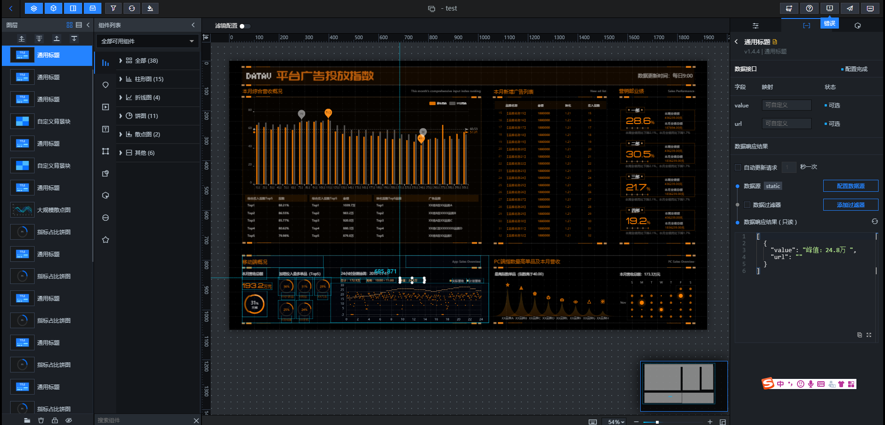The width and height of the screenshot is (885, 425).
Task: Toggle the 滤镜配置 switch
Action: 245,26
